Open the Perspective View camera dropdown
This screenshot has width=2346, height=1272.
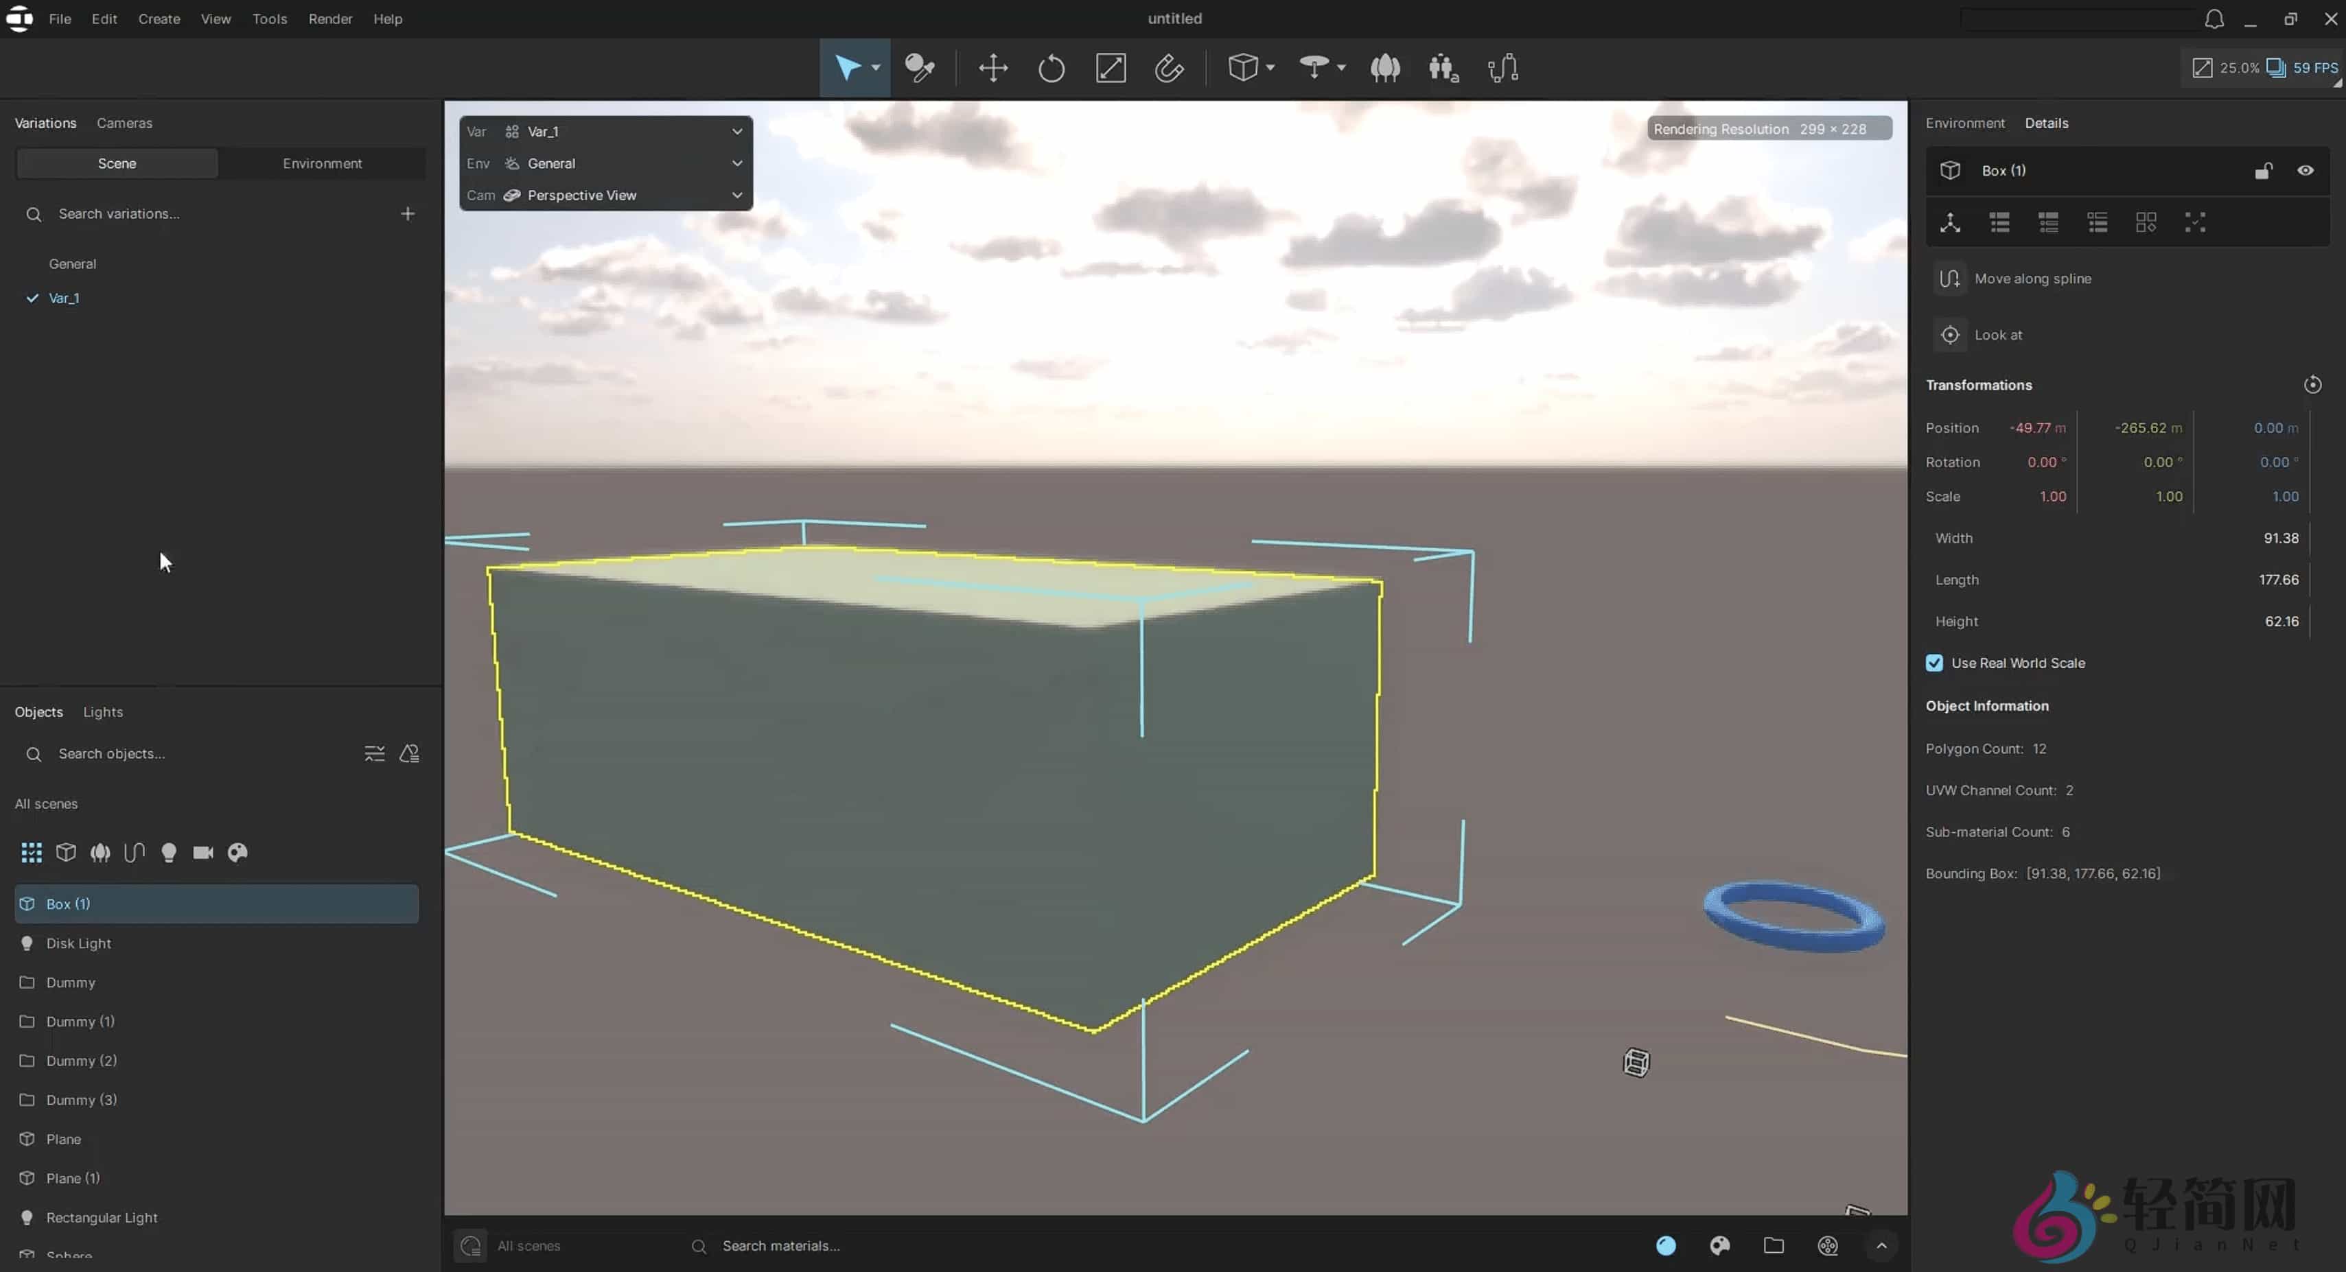click(736, 195)
